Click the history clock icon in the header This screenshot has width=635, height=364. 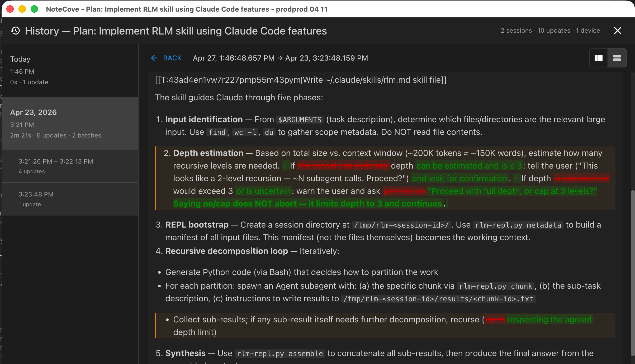click(x=15, y=31)
